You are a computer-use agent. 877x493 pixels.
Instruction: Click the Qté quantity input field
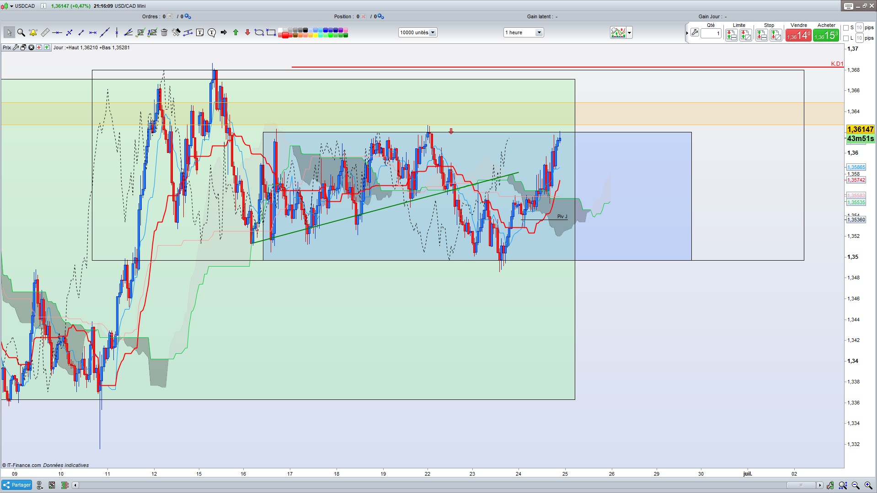click(711, 33)
